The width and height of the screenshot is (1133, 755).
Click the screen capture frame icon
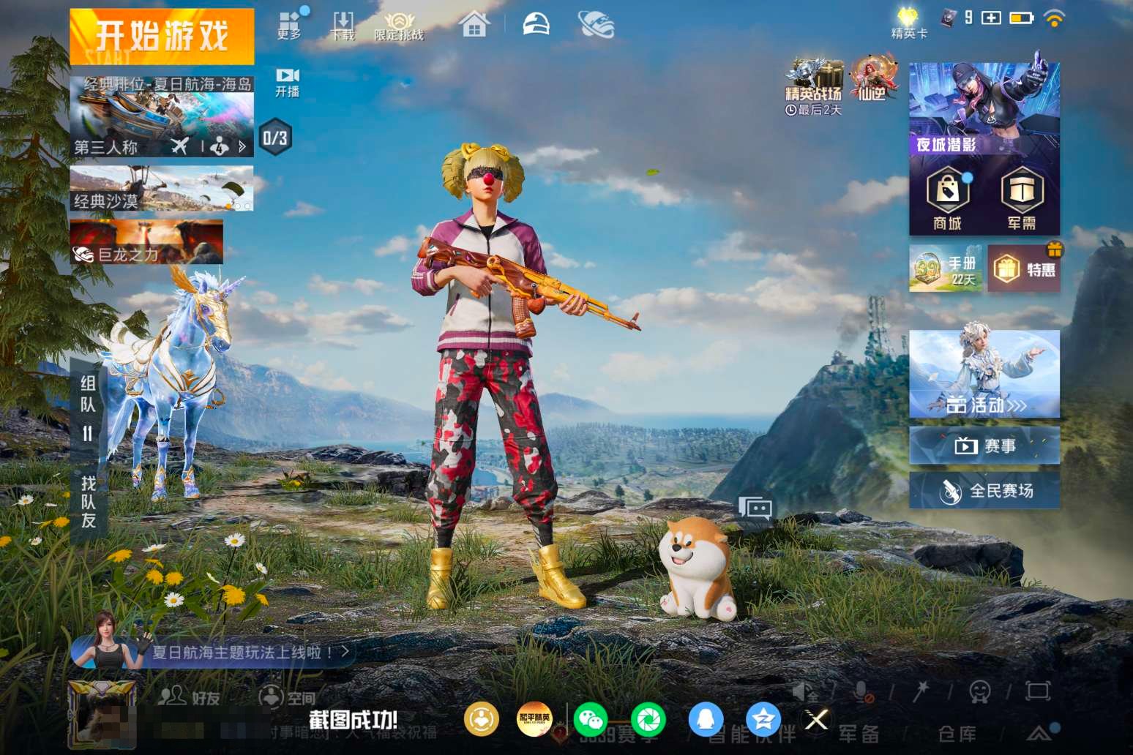[x=1038, y=691]
